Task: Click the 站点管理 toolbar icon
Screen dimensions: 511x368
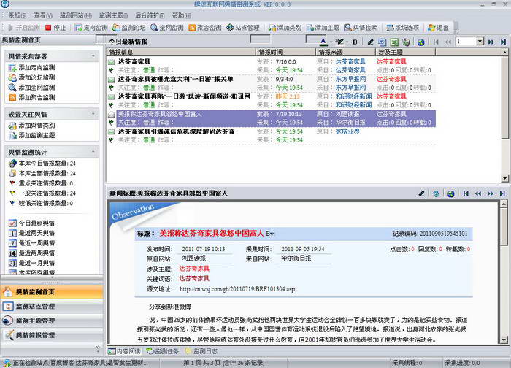Action: click(242, 28)
